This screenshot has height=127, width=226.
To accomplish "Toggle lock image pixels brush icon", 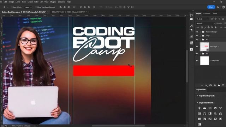I will point(205,28).
